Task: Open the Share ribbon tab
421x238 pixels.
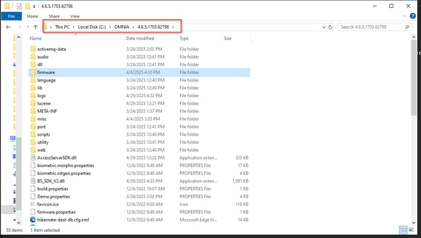Action: [x=54, y=16]
